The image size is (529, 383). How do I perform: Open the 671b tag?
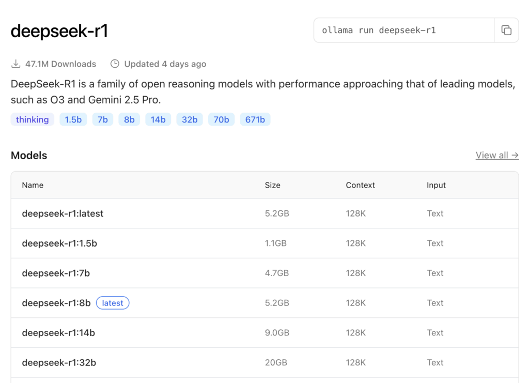tap(255, 119)
